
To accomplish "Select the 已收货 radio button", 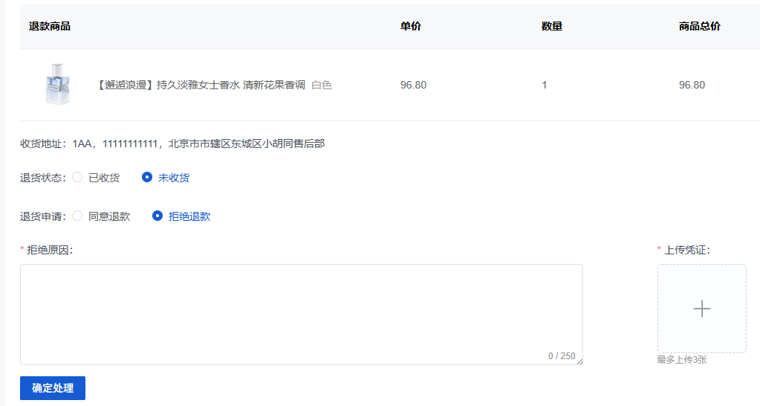I will click(x=77, y=178).
